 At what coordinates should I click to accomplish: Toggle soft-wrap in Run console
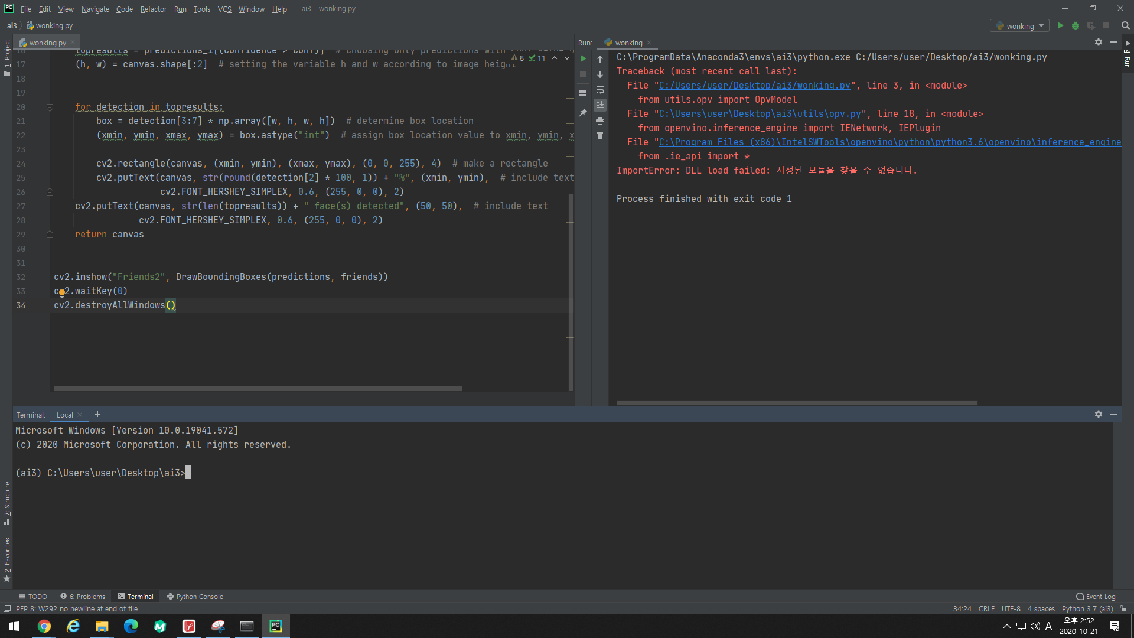pyautogui.click(x=600, y=90)
